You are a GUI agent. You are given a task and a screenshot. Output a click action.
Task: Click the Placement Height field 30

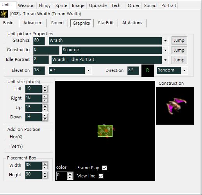[34, 175]
